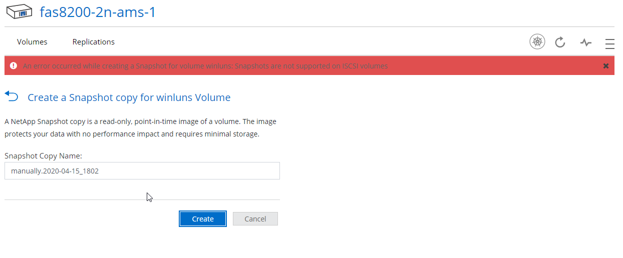Click into the Snapshot Copy Name field
The width and height of the screenshot is (623, 258).
point(142,171)
